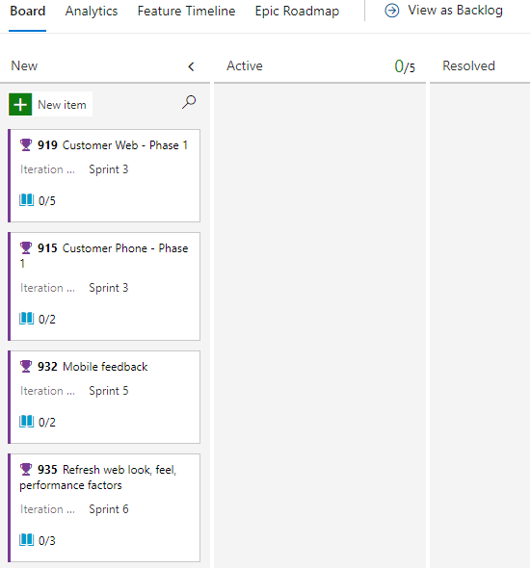Click the feature book icon on card 919
The height and width of the screenshot is (569, 531).
[x=27, y=200]
